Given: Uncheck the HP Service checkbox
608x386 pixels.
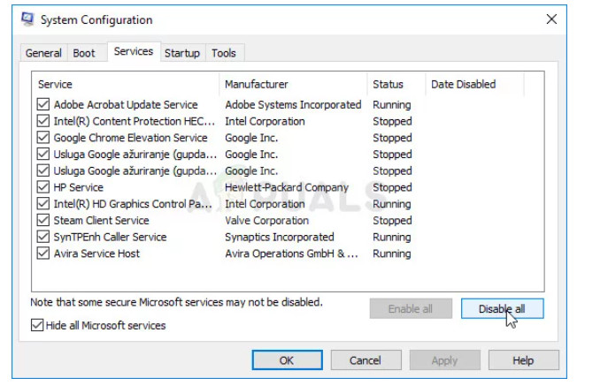Looking at the screenshot, I should [43, 187].
